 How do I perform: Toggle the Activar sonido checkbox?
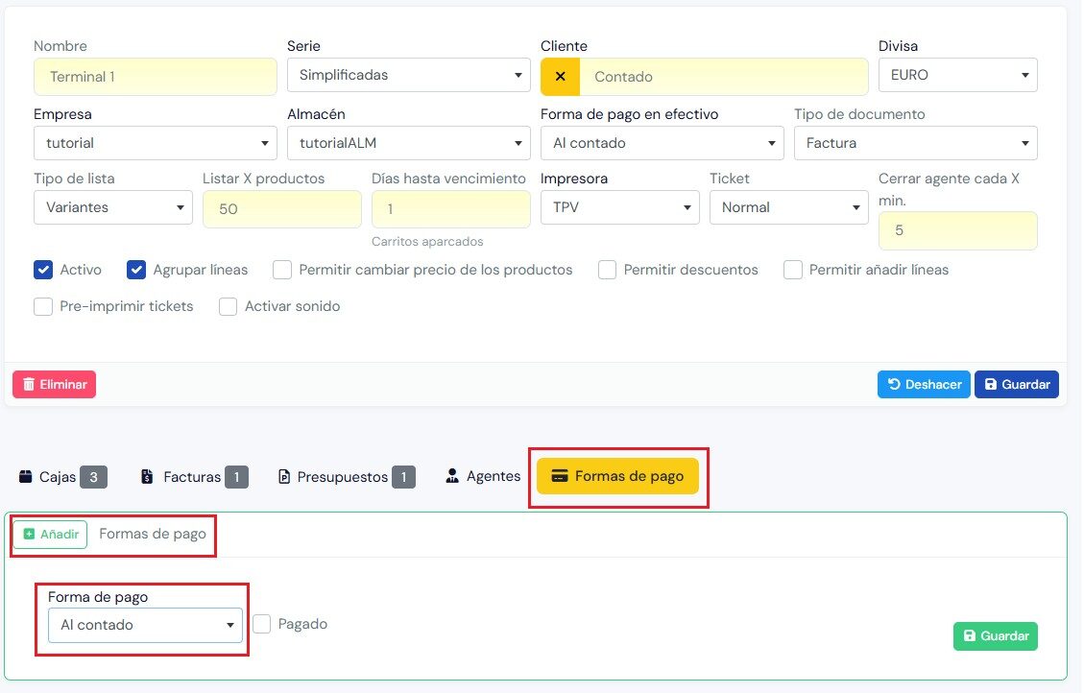228,307
